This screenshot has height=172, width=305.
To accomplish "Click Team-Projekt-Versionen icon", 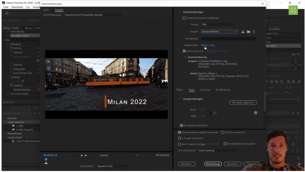I will pos(13,141).
